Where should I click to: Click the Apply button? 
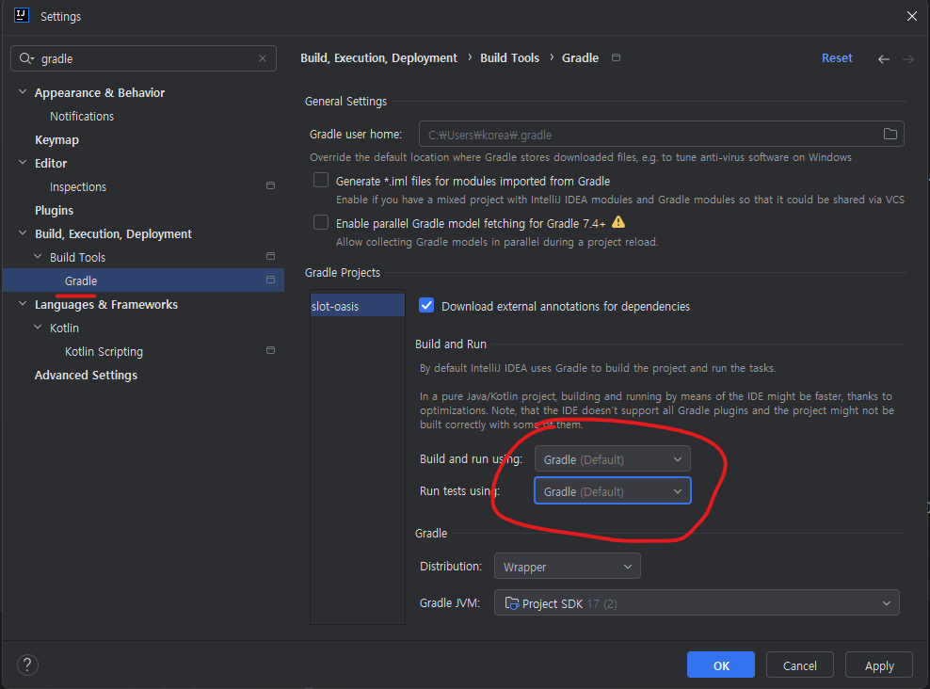(x=879, y=665)
